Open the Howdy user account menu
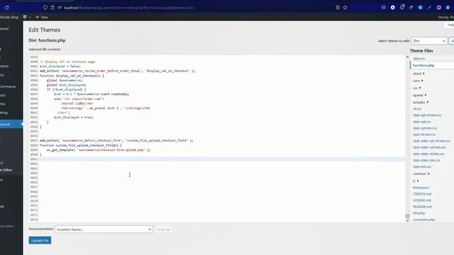 pyautogui.click(x=446, y=17)
